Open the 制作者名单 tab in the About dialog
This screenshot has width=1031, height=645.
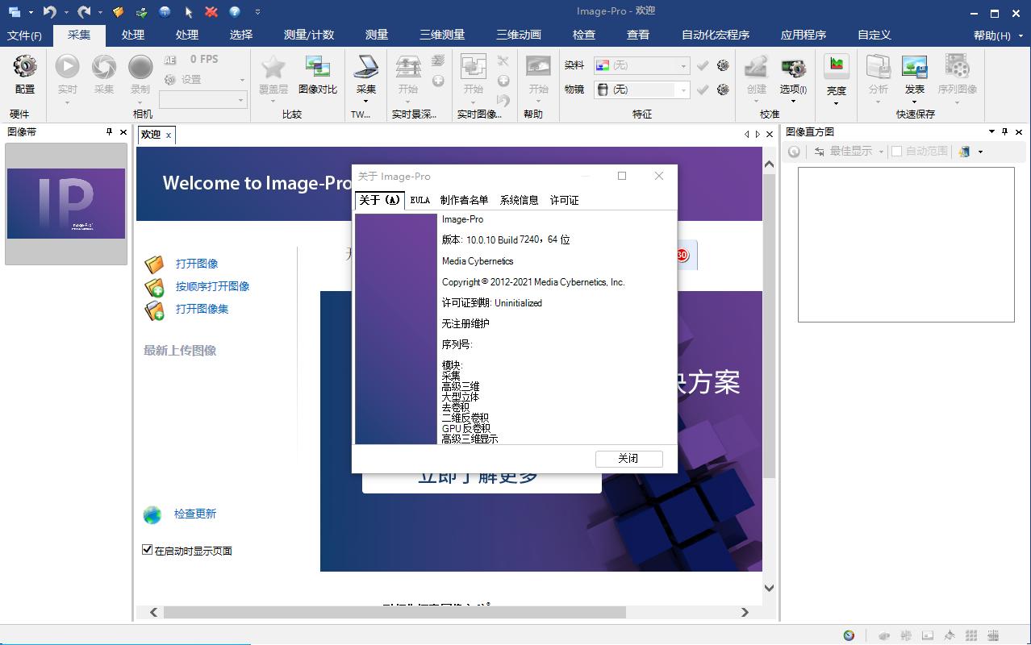point(464,200)
